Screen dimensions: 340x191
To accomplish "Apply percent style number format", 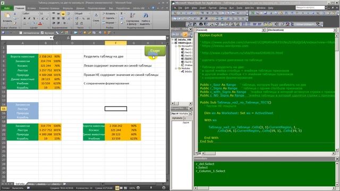I will point(83,19).
